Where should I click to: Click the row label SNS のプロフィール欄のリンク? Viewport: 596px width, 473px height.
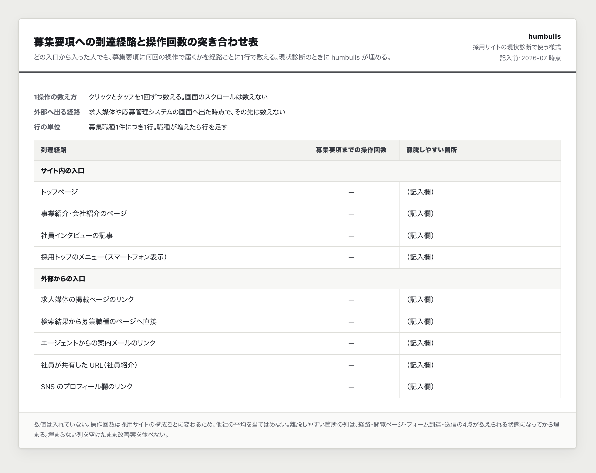[87, 386]
